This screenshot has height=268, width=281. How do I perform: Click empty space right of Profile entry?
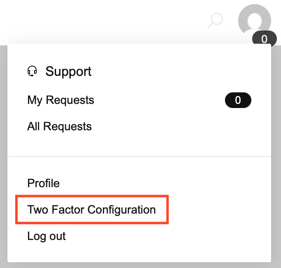(165, 183)
